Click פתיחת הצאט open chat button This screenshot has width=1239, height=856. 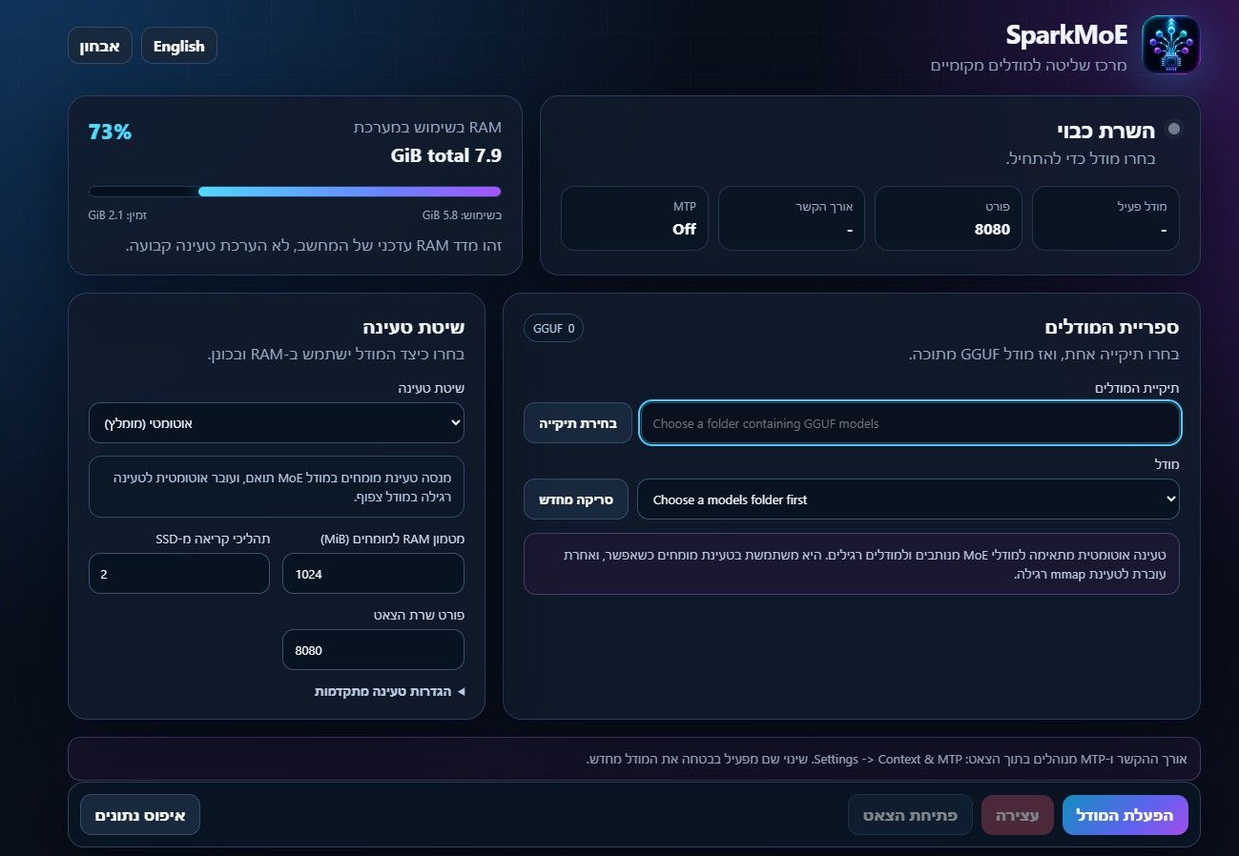click(x=911, y=815)
